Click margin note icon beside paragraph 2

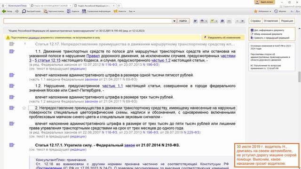12,108
